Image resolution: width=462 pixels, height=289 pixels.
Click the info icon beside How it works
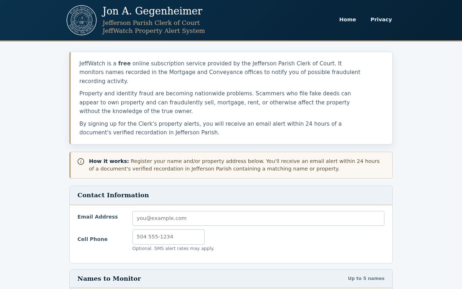81,161
